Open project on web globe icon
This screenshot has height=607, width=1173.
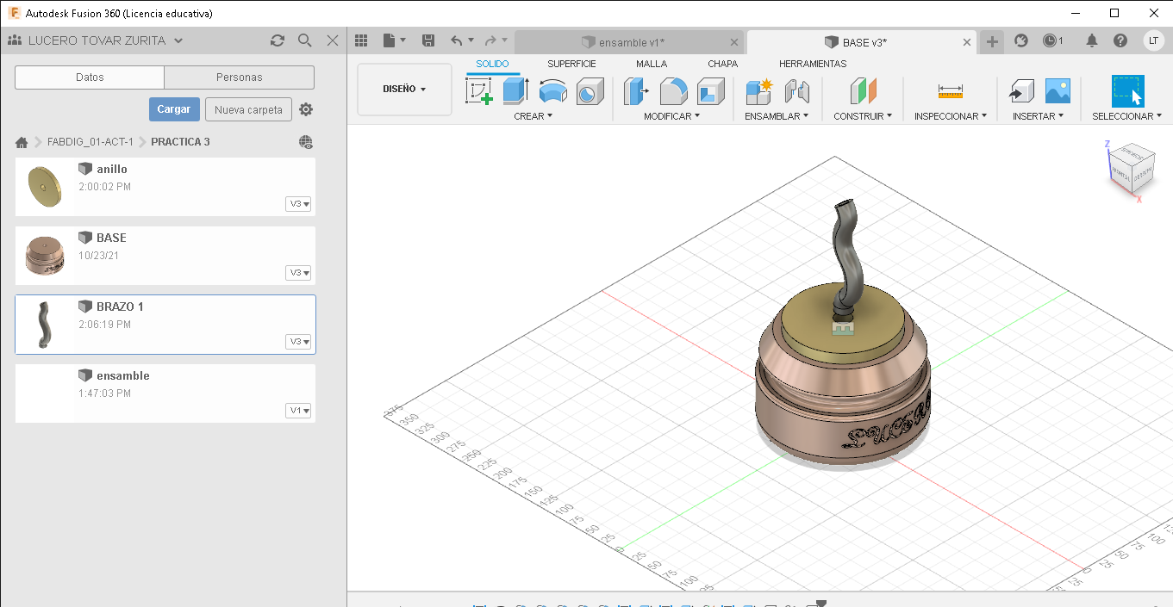tap(306, 142)
